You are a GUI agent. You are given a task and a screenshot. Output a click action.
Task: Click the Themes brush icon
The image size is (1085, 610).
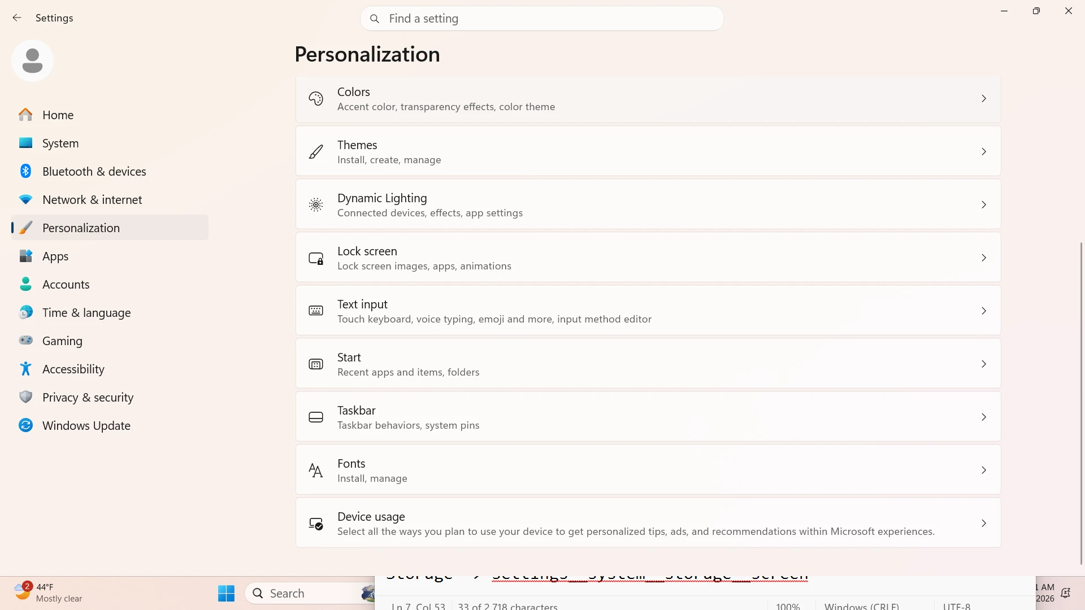(x=316, y=152)
